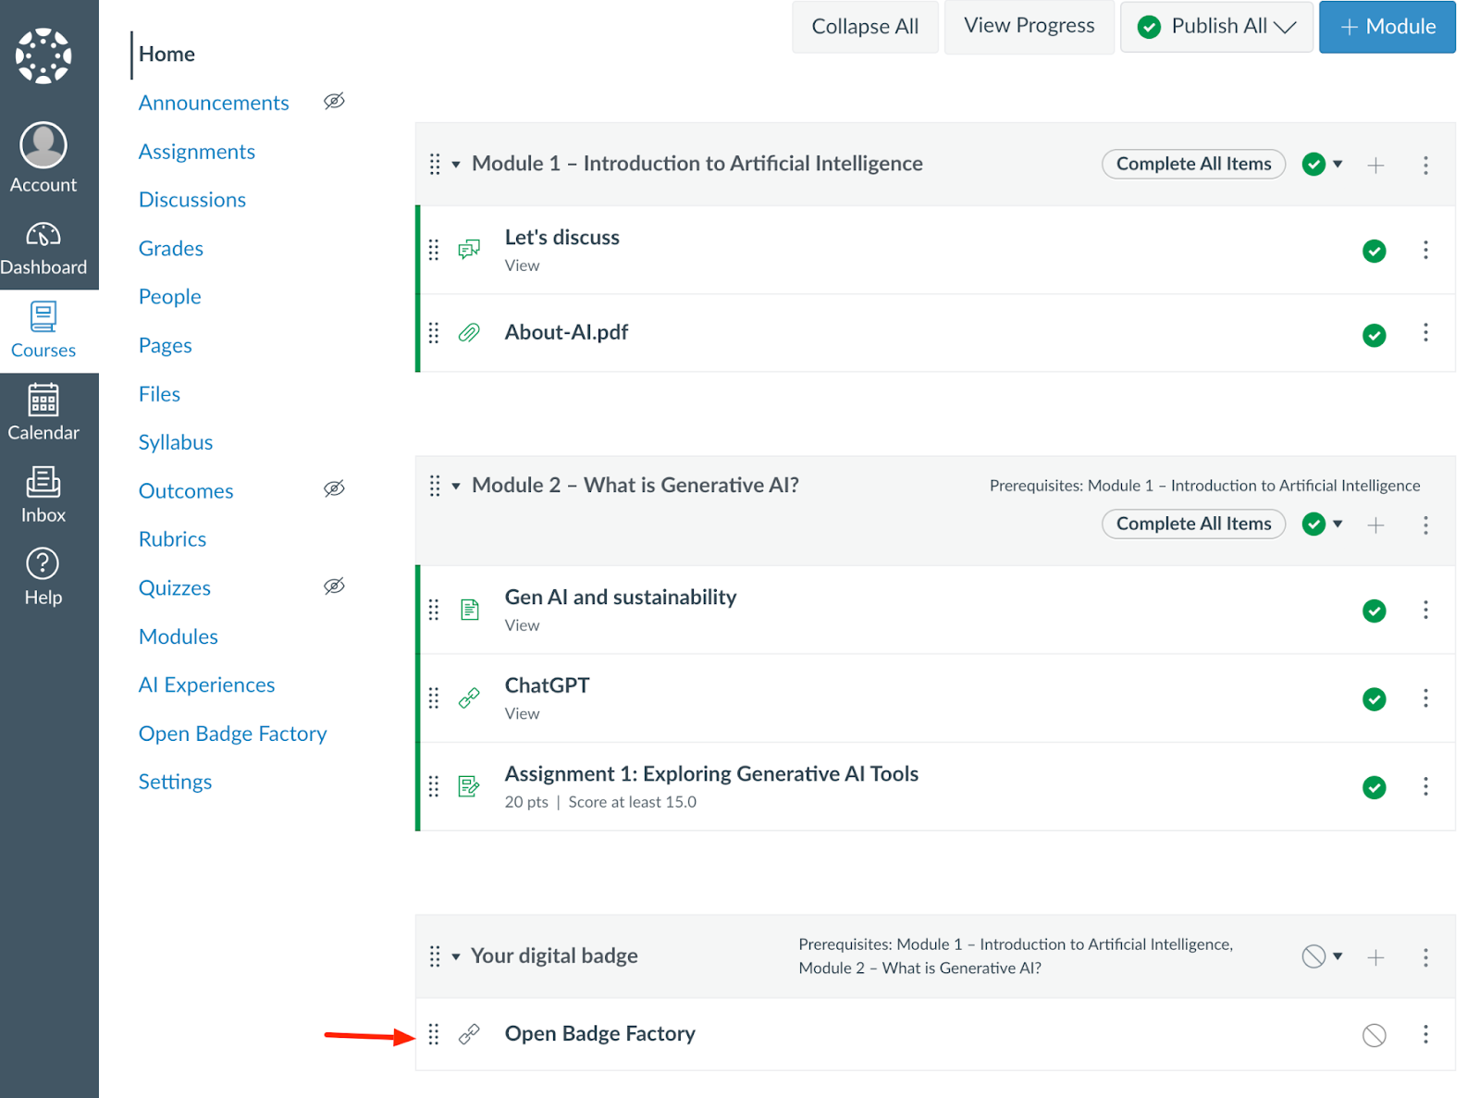
Task: Click the Collapse All button
Action: (865, 27)
